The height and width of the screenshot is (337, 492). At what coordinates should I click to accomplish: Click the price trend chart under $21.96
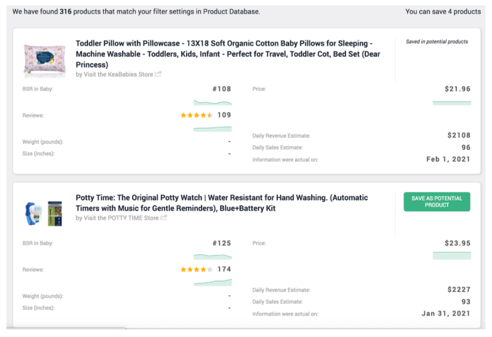[452, 103]
